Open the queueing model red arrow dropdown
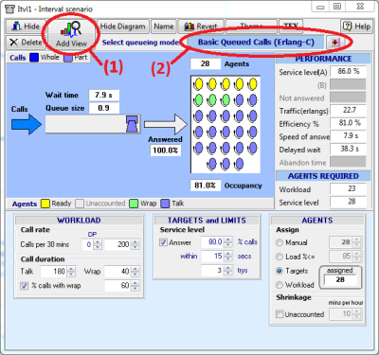This screenshot has height=355, width=379. [334, 43]
